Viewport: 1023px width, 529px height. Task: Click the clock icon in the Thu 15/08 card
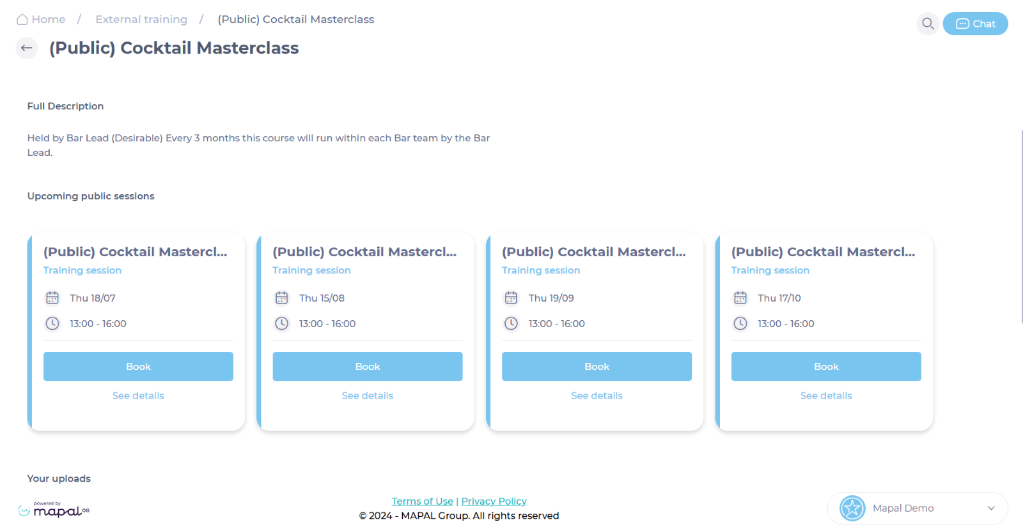pos(282,323)
